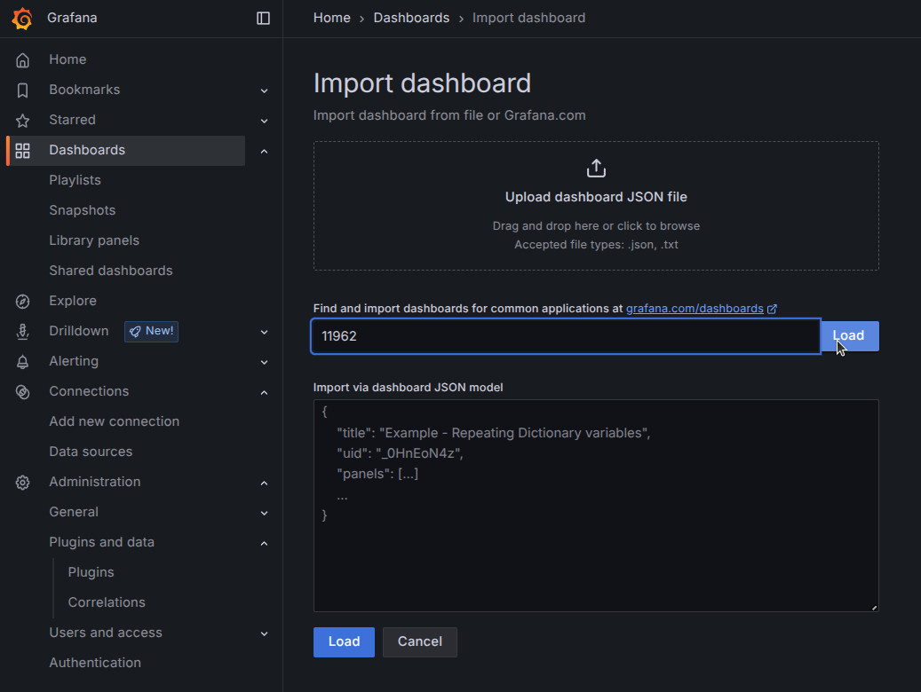The image size is (921, 692).
Task: Click the 'Accepted file types: .json, .txt' text
Action: [x=596, y=245]
